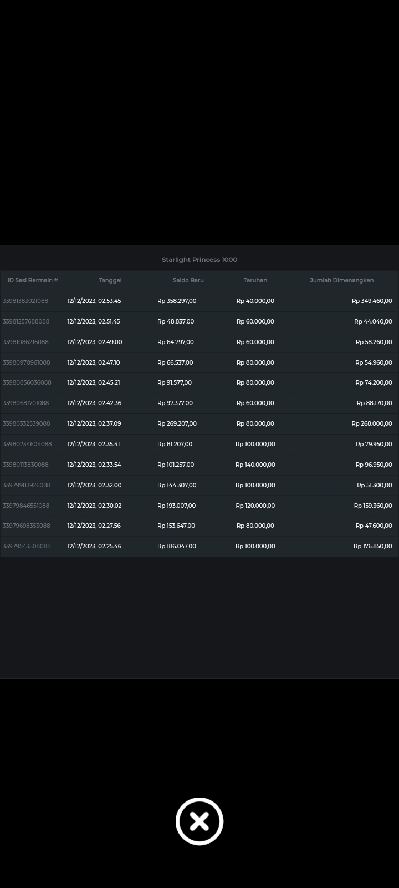Click the Jumlah Dimenangkan column header

coord(341,280)
